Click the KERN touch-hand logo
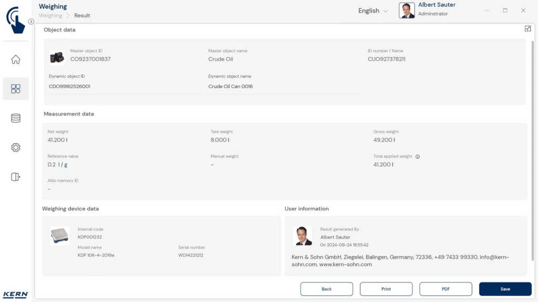The width and height of the screenshot is (538, 302). click(16, 20)
